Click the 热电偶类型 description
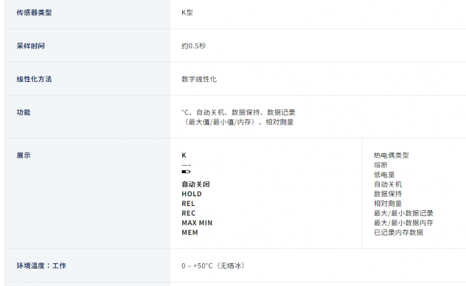 [x=391, y=155]
